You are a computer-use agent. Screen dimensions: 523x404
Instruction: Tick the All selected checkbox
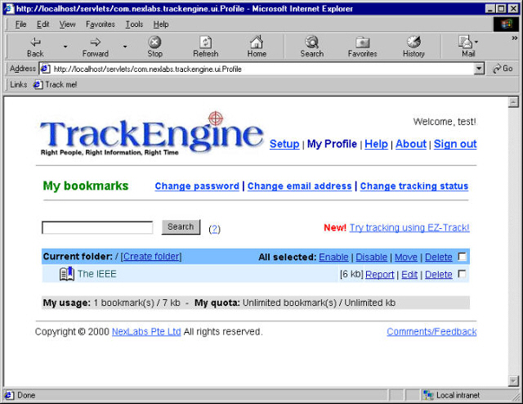click(463, 257)
